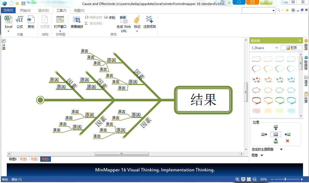Click the zoom to 100% icon
309x183 pixels.
(254, 179)
